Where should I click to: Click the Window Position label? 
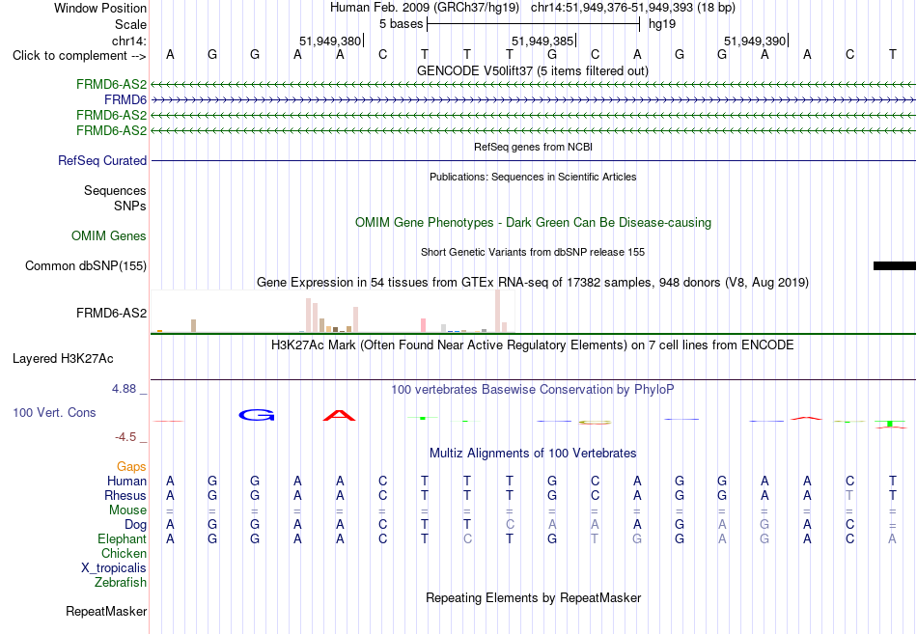(100, 8)
